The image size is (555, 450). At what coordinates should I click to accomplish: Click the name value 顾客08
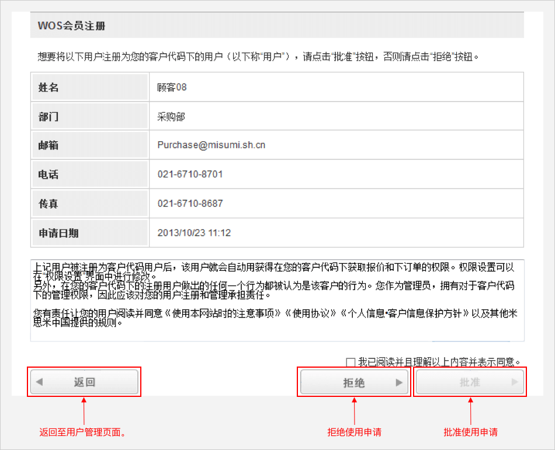coord(172,87)
